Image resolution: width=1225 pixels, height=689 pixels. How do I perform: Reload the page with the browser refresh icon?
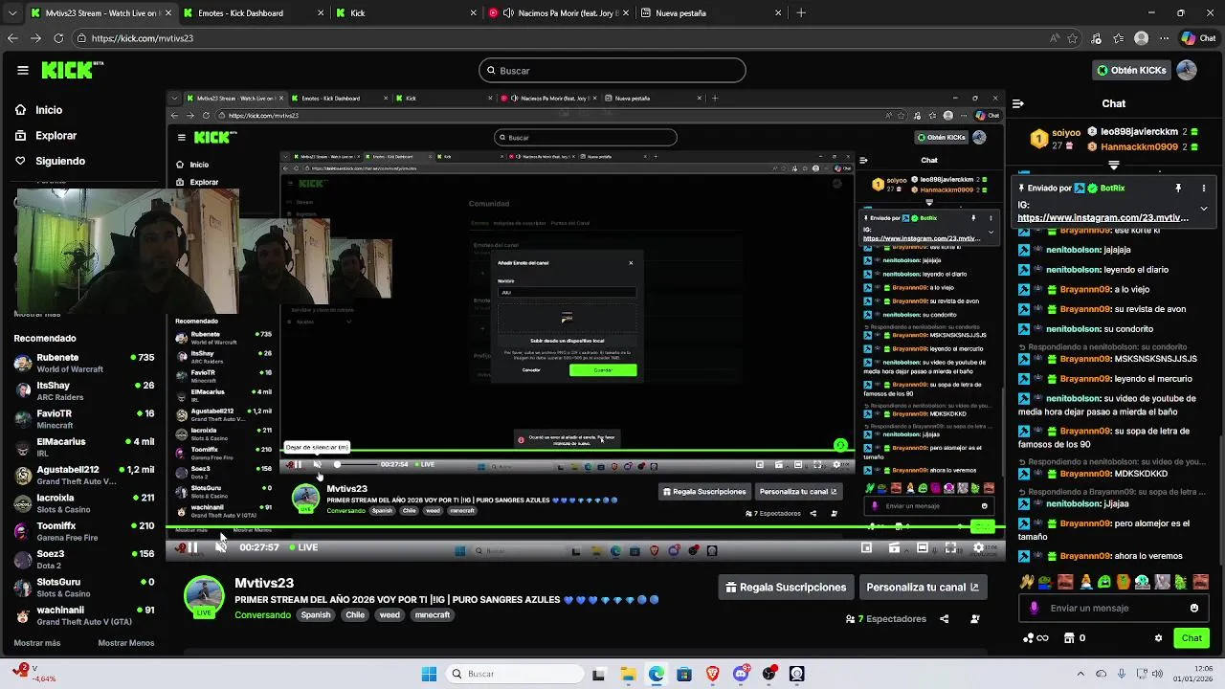pyautogui.click(x=58, y=38)
